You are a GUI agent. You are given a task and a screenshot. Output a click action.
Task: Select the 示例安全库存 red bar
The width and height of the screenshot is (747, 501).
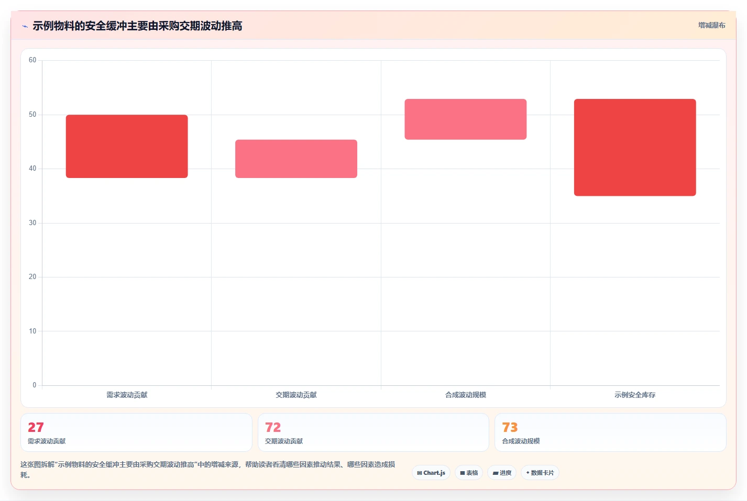635,148
